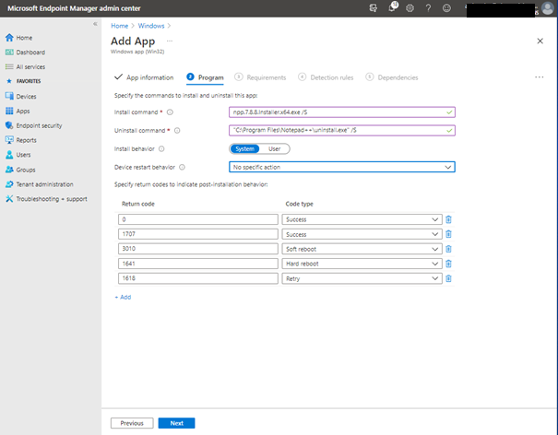Screen dimensions: 558x435
Task: Set install behavior to User
Action: [274, 148]
